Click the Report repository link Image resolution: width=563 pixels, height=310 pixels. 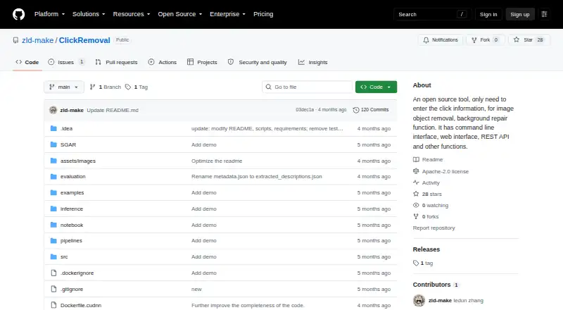[x=434, y=228]
